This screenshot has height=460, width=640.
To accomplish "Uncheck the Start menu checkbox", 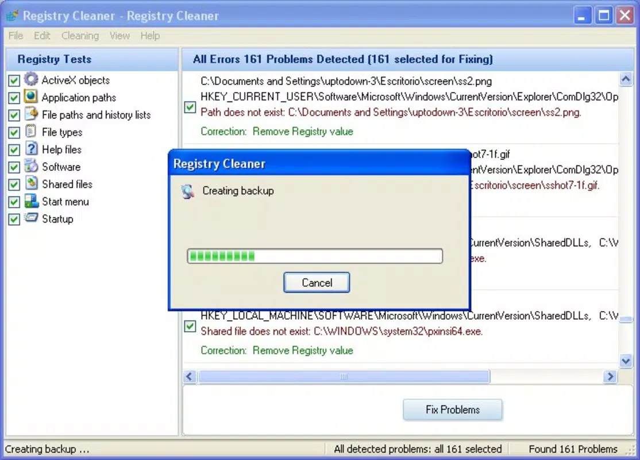I will pyautogui.click(x=14, y=202).
